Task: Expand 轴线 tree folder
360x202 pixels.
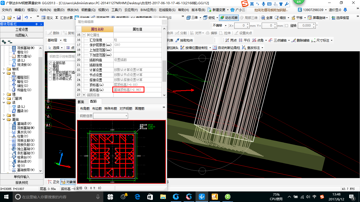Action: tap(4, 69)
